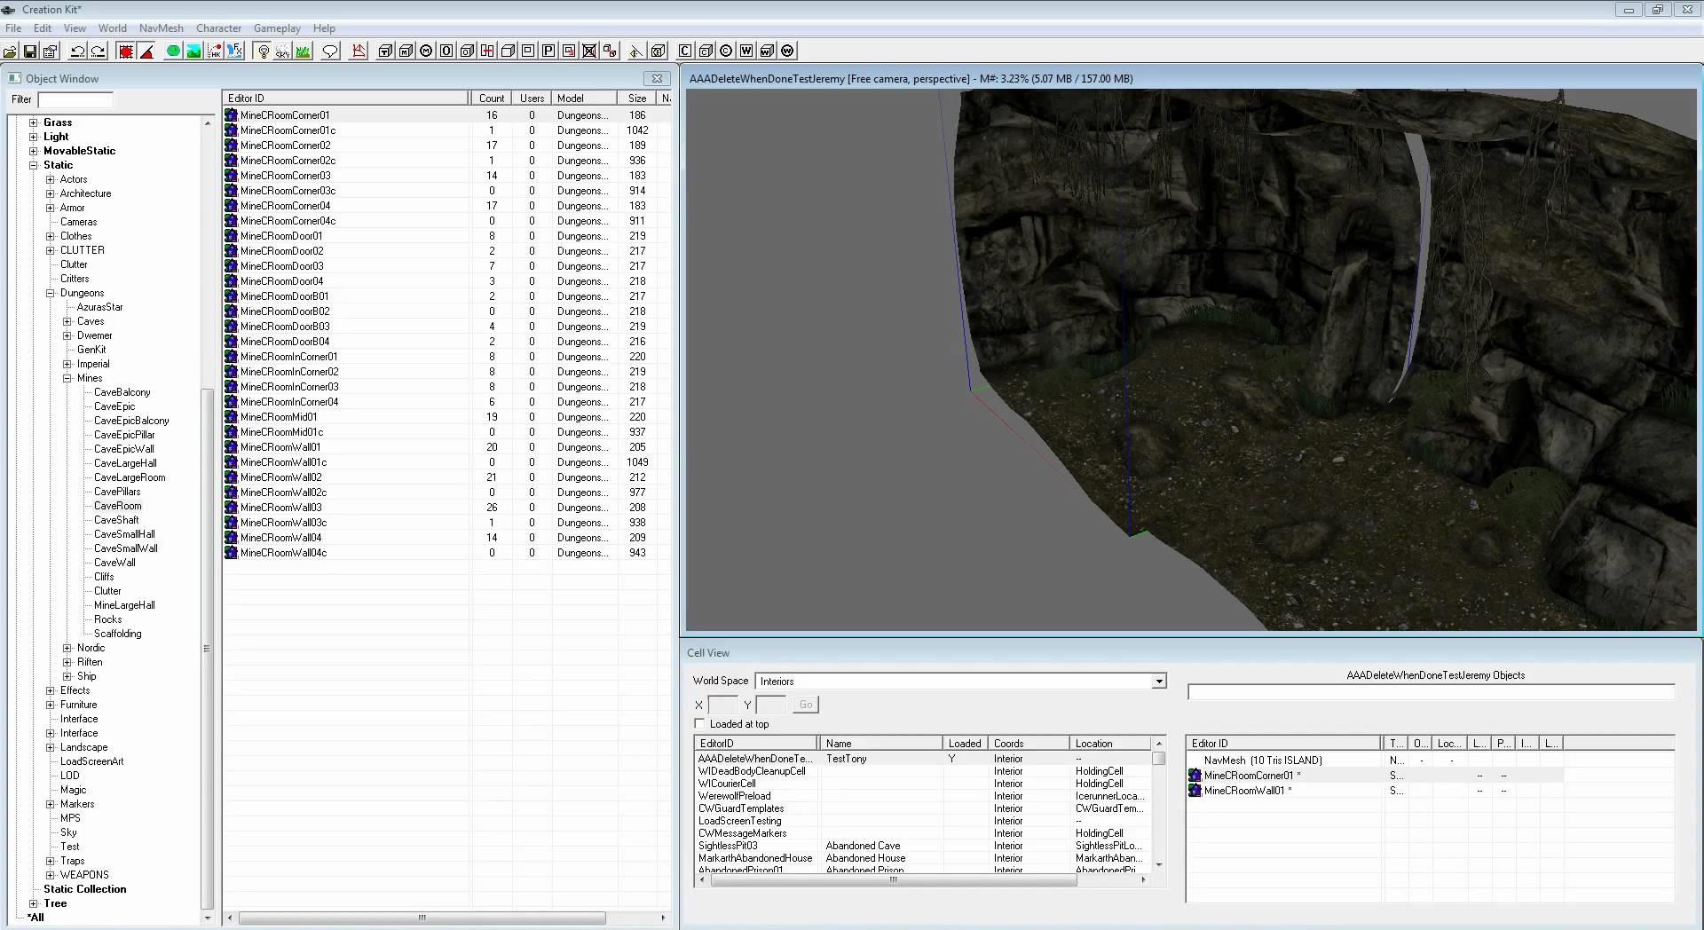Viewport: 1704px width, 930px height.
Task: Open the Gameplay menu
Action: click(277, 28)
